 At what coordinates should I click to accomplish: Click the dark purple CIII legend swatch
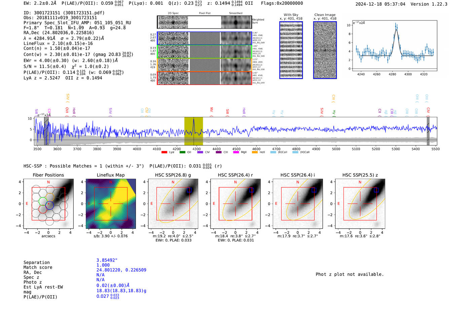(219, 152)
